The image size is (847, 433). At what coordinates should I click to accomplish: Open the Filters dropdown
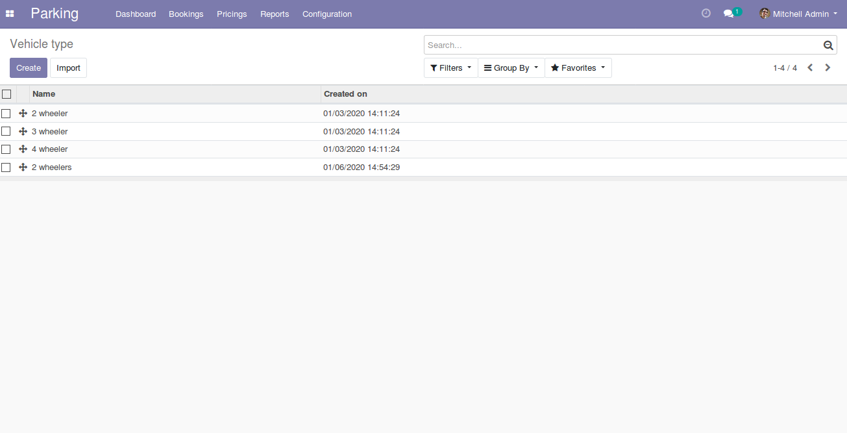[451, 68]
